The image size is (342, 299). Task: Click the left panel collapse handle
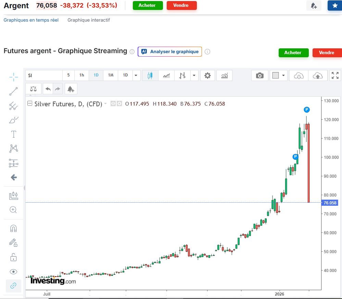(x=24, y=188)
